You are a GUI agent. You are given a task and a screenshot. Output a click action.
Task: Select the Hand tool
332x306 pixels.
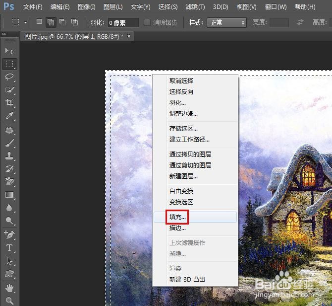tap(9, 288)
